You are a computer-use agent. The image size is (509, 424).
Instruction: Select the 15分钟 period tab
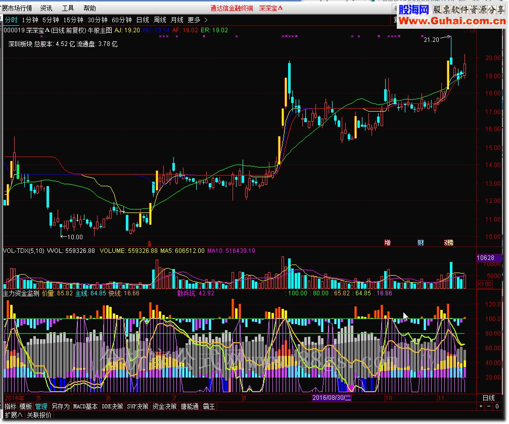pyautogui.click(x=73, y=20)
